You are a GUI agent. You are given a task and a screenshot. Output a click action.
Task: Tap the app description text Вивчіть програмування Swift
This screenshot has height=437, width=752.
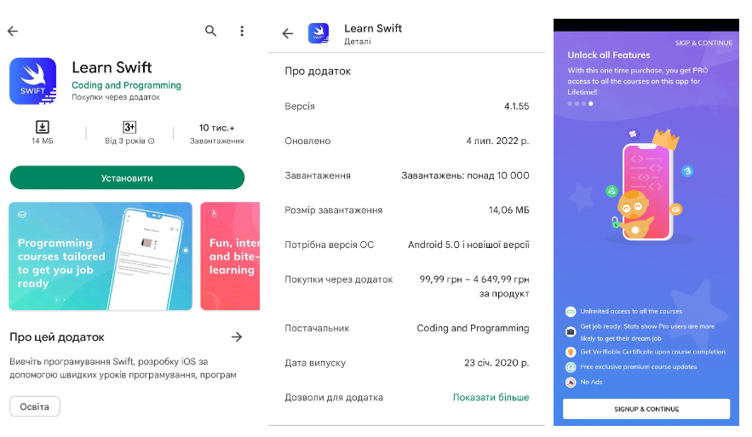pos(123,368)
